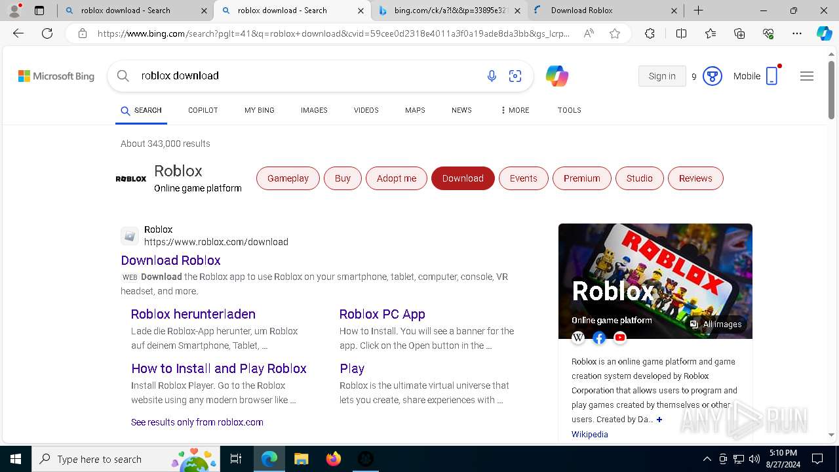Open Bing Copilot colorful icon
The height and width of the screenshot is (472, 839).
pos(557,76)
